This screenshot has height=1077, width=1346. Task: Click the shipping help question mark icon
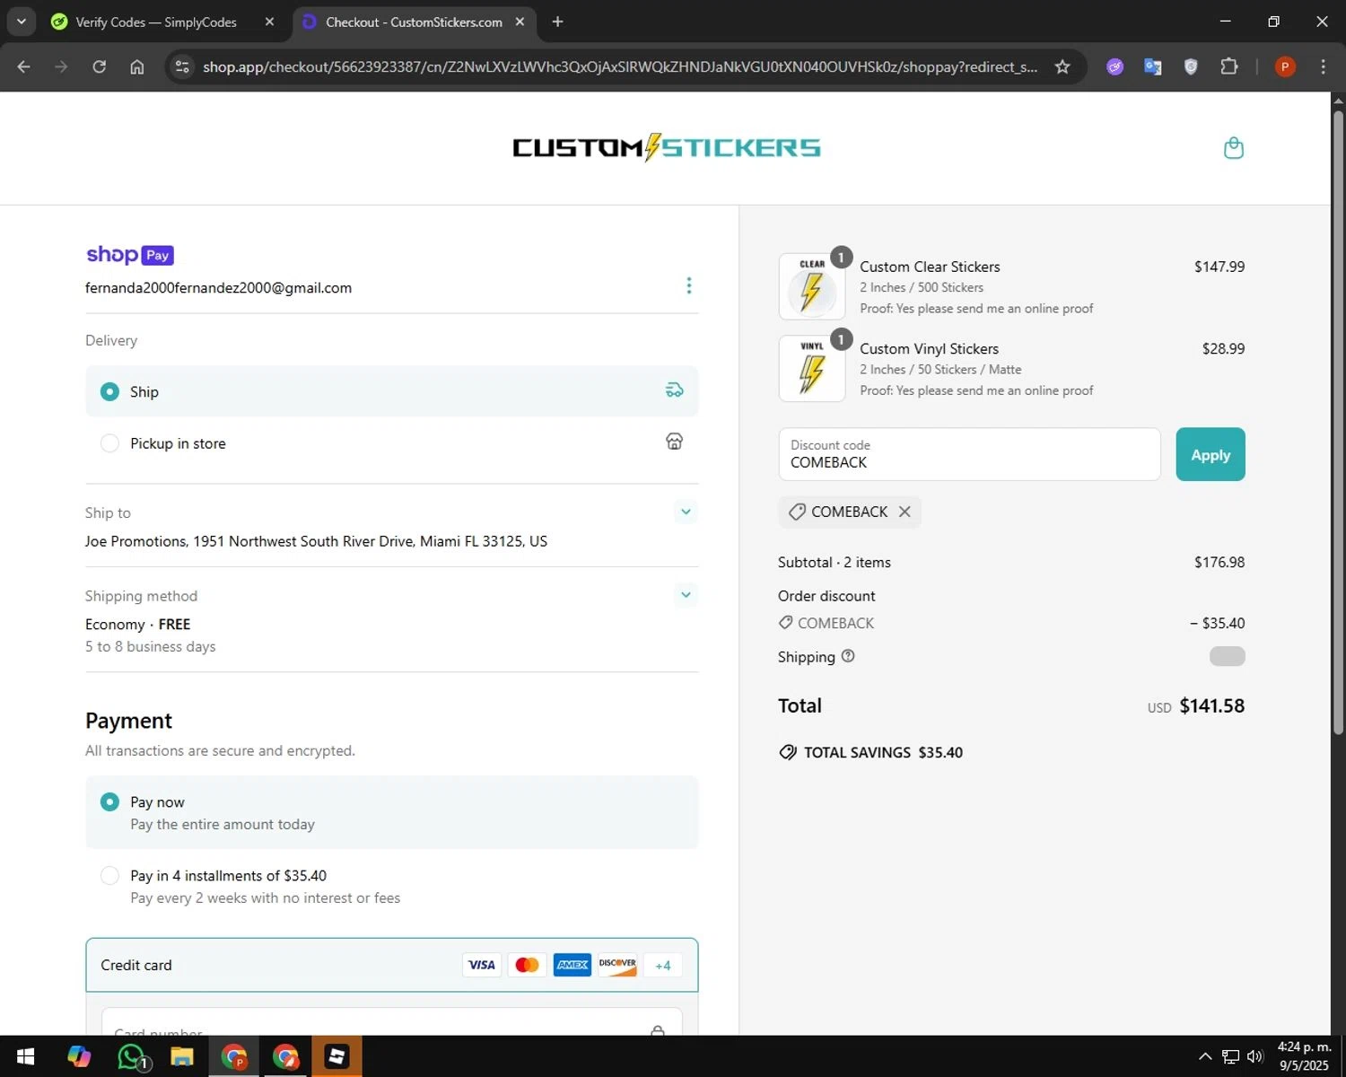coord(848,656)
